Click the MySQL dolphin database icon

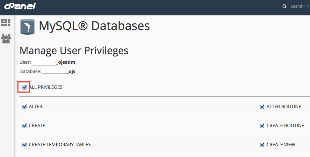click(27, 27)
